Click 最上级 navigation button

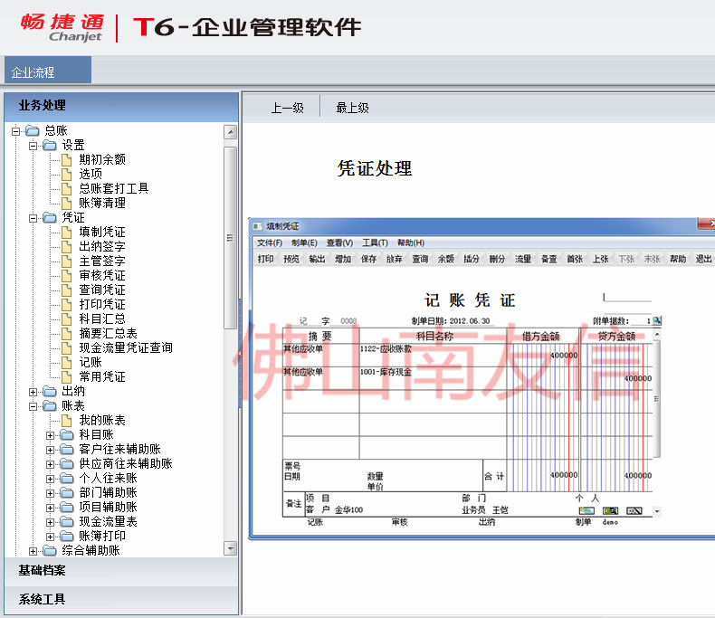(352, 108)
